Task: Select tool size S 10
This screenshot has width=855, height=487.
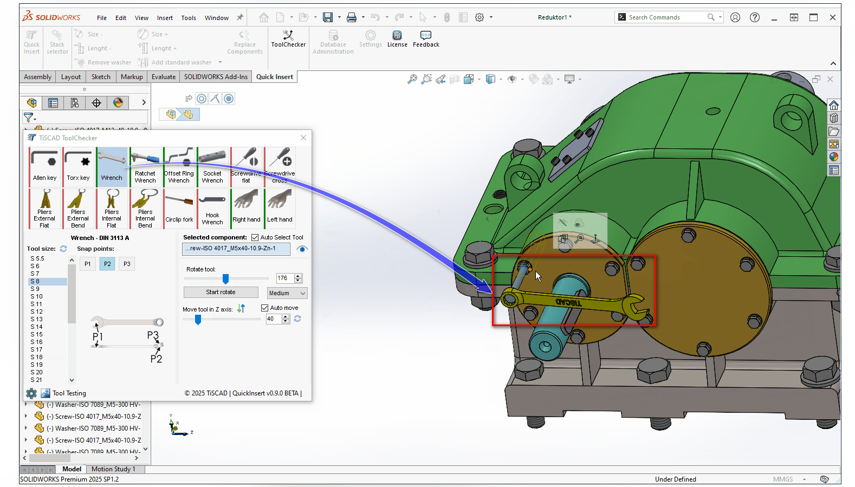Action: (x=48, y=296)
